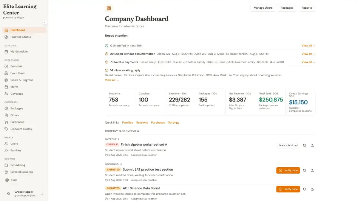The image size is (358, 201).
Task: View all for Ended without documentation
Action: pyautogui.click(x=308, y=54)
